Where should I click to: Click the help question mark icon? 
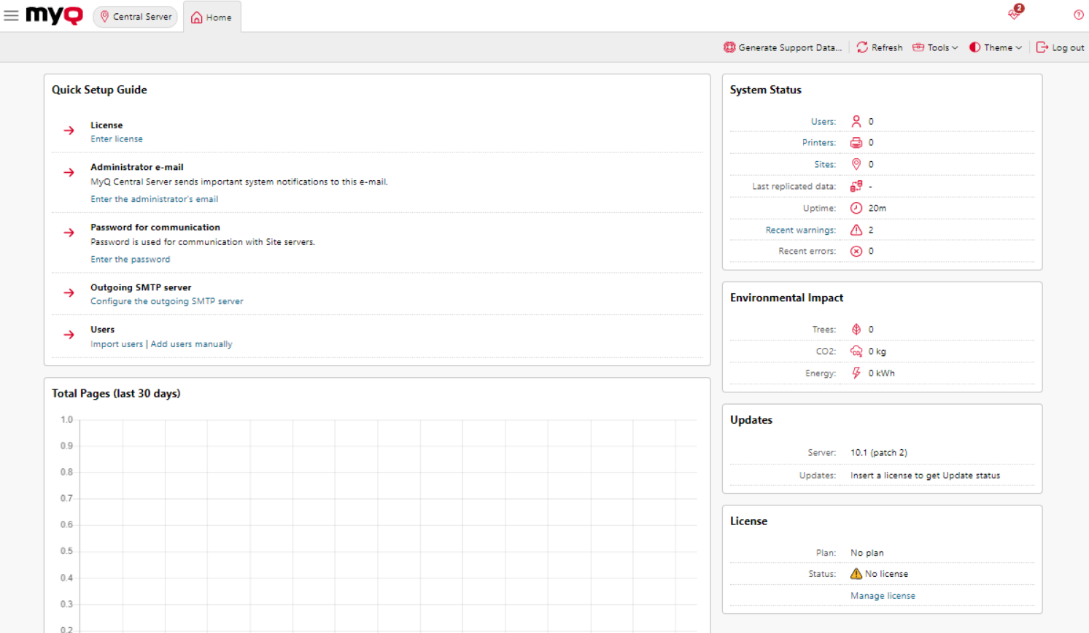click(x=1078, y=15)
